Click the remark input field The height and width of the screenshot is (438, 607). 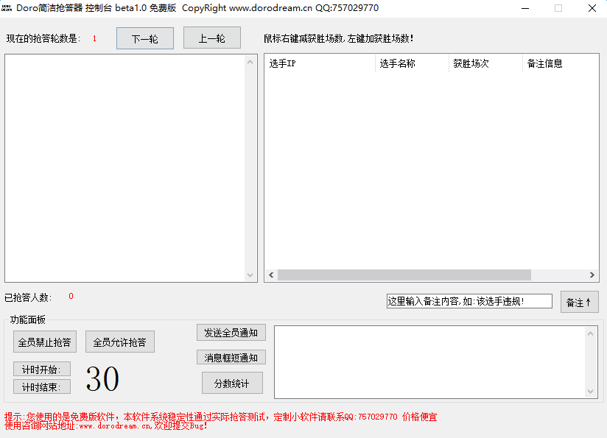coord(468,301)
